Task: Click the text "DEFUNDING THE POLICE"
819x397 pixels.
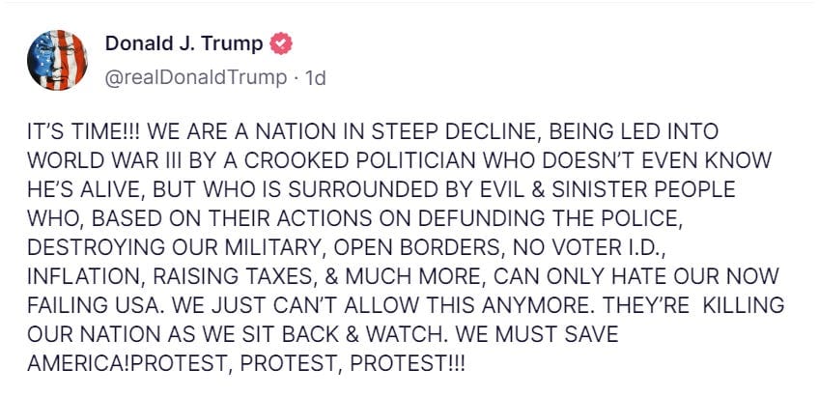Action: (x=549, y=218)
